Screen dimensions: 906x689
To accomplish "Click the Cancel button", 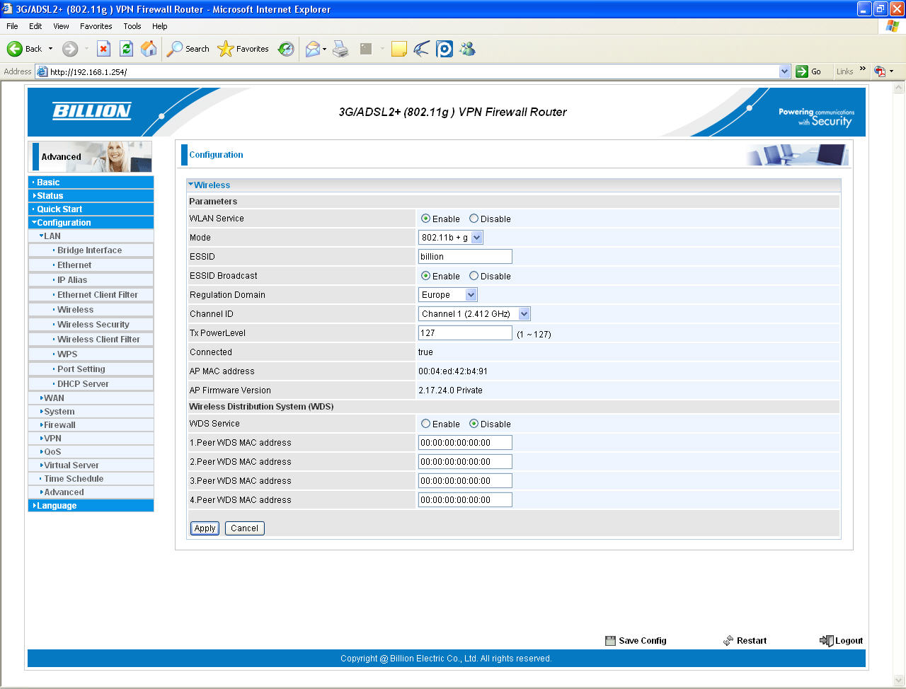I will (x=244, y=528).
